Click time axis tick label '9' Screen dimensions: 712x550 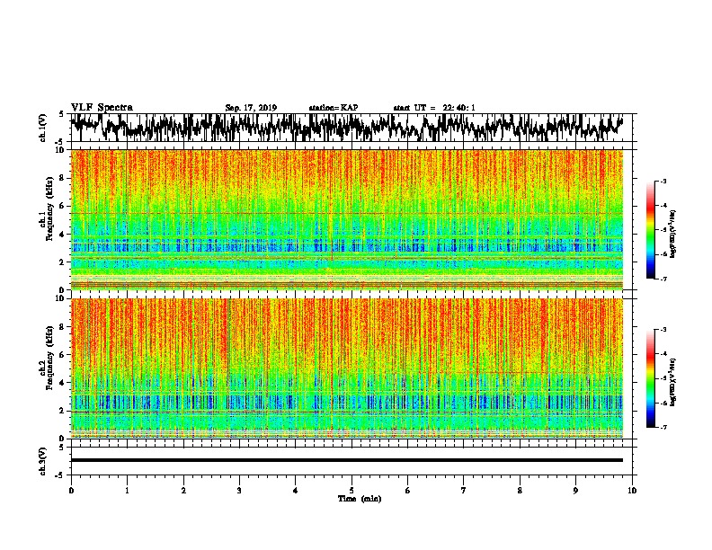point(575,491)
